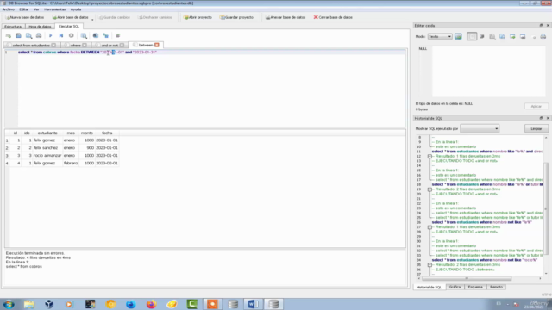
Task: Toggle word wrap in the cell editor
Action: (472, 36)
